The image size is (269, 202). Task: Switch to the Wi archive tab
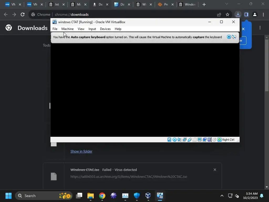[142, 4]
